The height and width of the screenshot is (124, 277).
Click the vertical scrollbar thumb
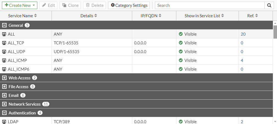point(275,33)
